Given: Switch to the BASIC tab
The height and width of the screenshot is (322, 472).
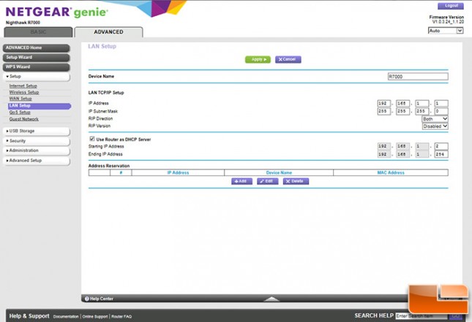Looking at the screenshot, I should click(x=37, y=32).
